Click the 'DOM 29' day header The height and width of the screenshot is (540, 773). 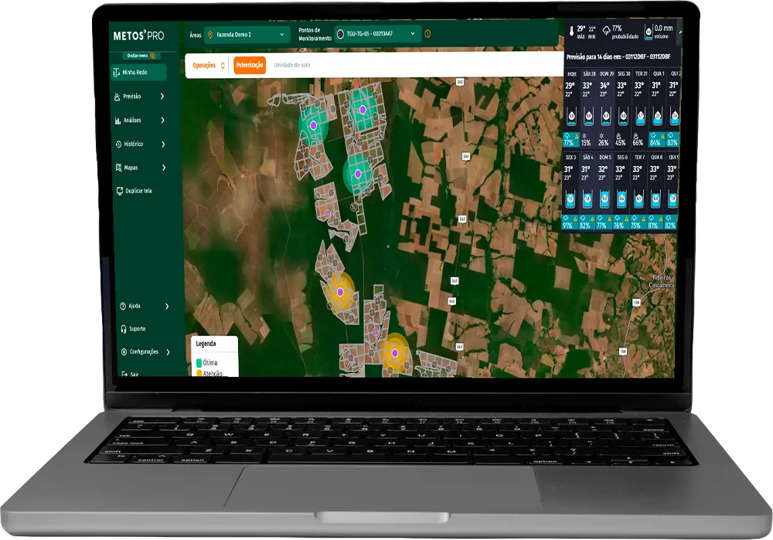606,74
